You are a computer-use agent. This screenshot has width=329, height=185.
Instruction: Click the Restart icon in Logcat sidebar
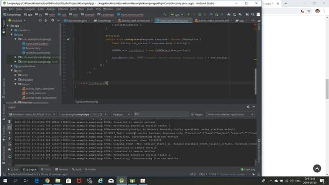point(9,157)
